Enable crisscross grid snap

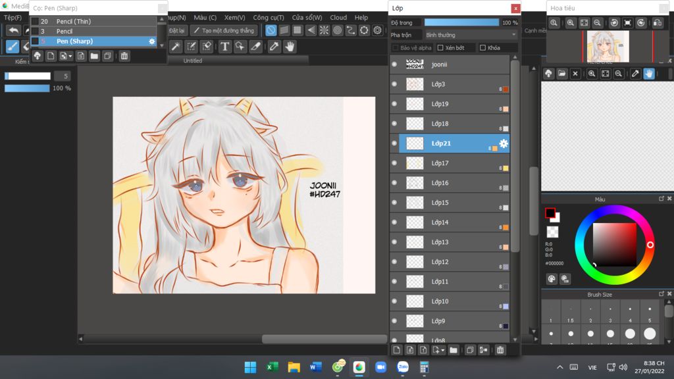click(298, 30)
